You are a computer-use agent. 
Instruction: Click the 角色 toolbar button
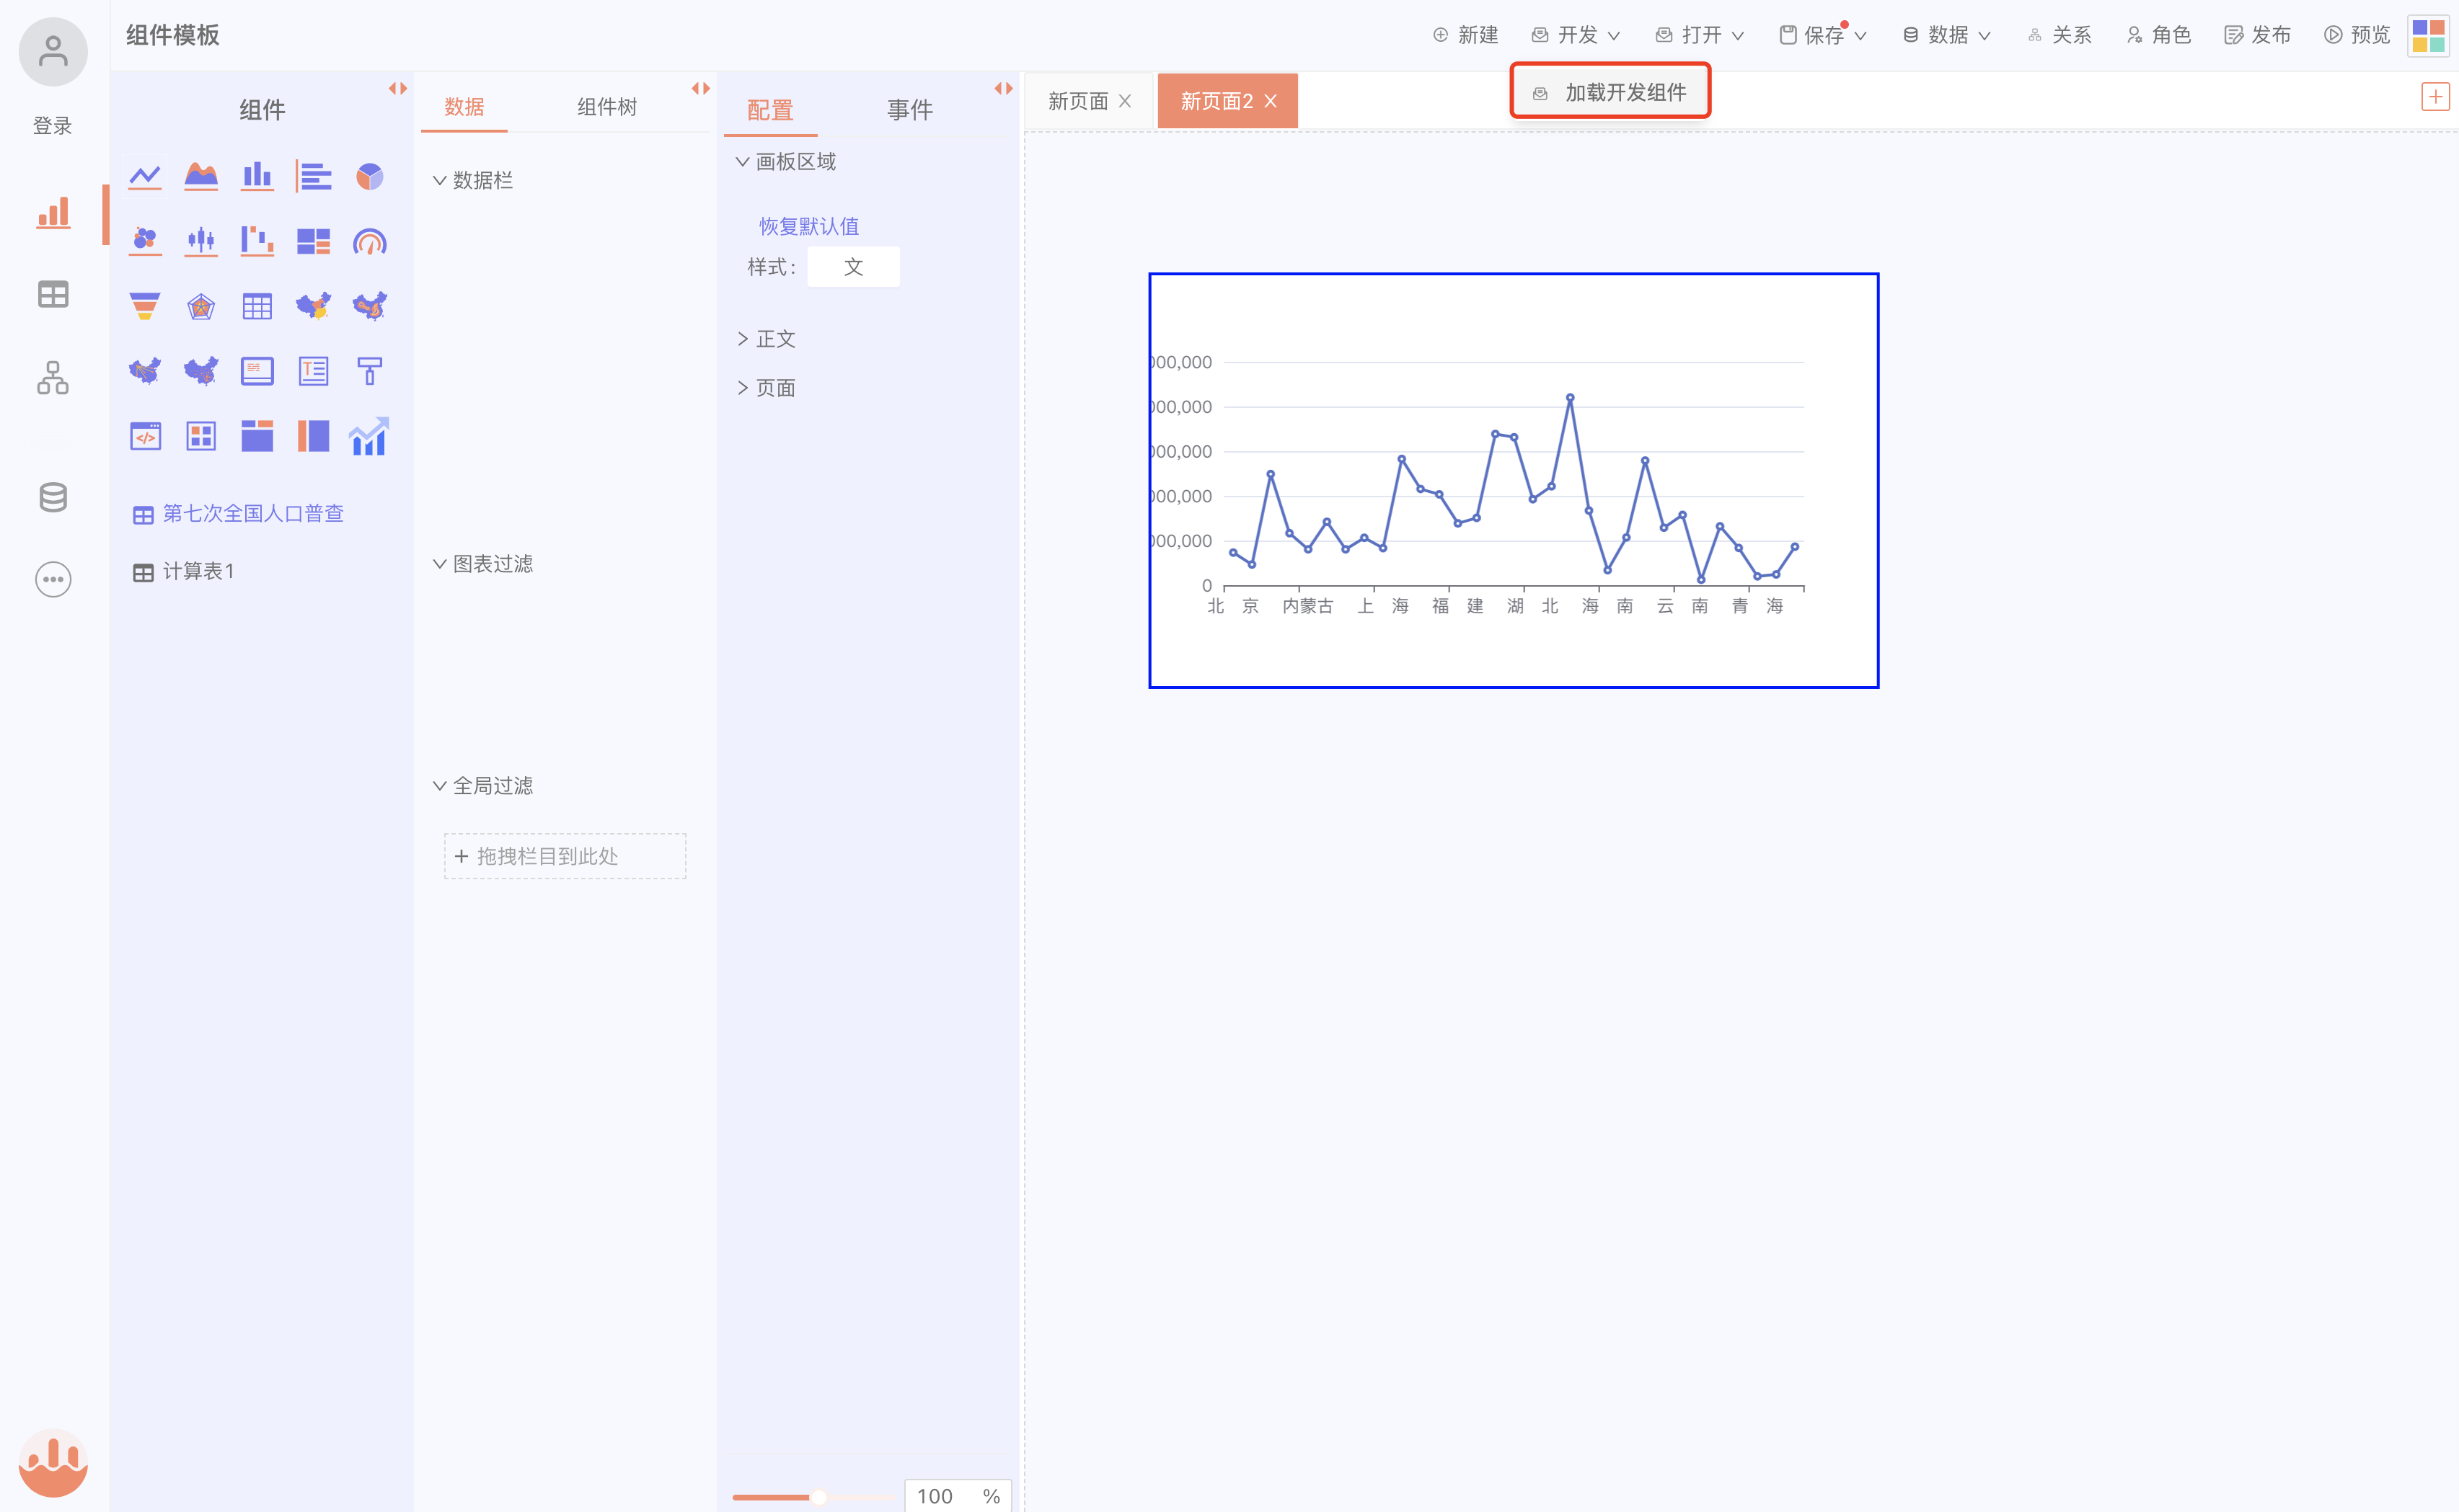click(x=2159, y=35)
